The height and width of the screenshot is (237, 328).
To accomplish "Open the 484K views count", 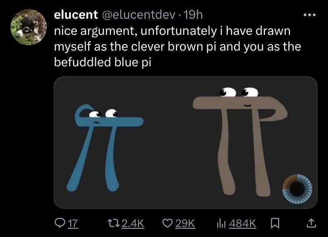I will tap(242, 223).
